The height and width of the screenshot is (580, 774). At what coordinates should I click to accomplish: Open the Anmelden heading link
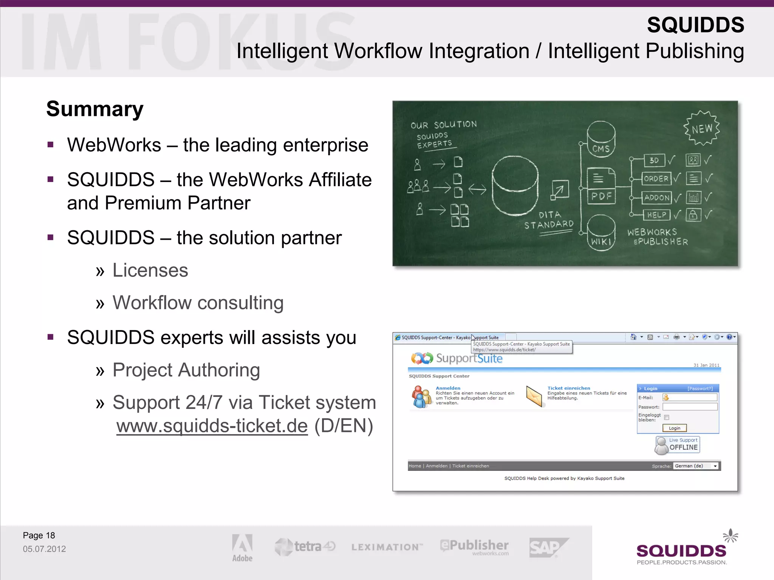pos(448,388)
